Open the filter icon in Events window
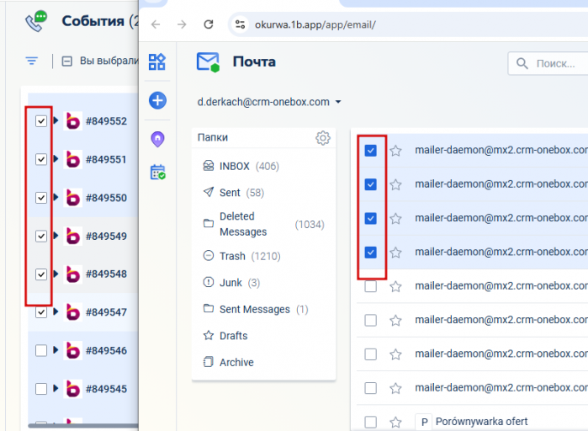Screen dimensions: 588x431 coord(32,61)
